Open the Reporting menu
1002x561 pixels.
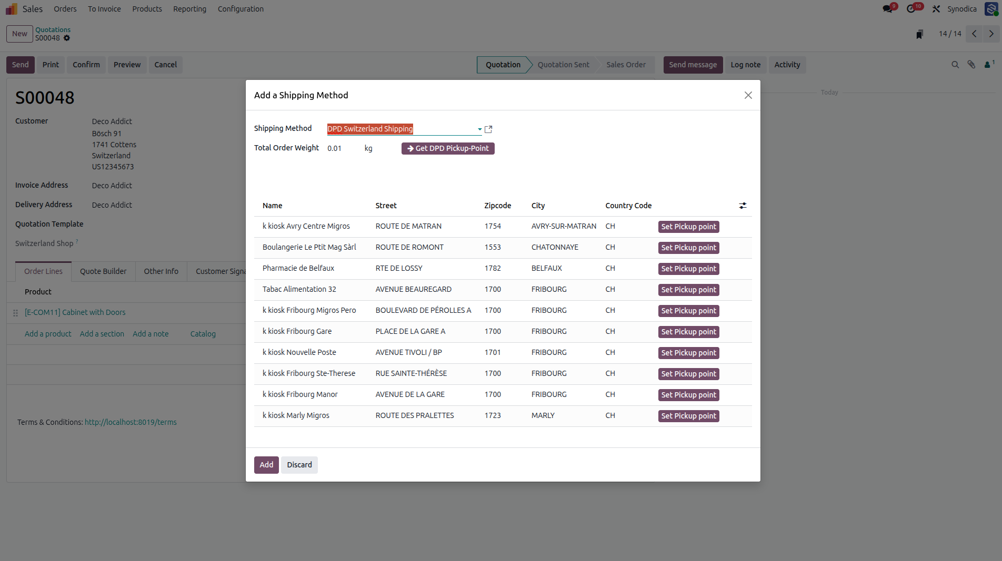tap(189, 9)
